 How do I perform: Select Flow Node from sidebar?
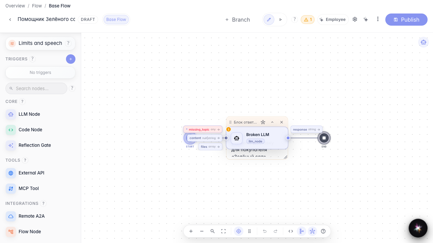[40, 232]
